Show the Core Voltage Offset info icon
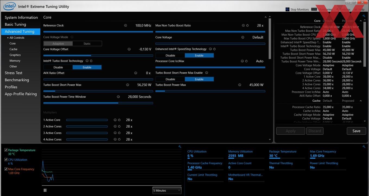 (129, 49)
